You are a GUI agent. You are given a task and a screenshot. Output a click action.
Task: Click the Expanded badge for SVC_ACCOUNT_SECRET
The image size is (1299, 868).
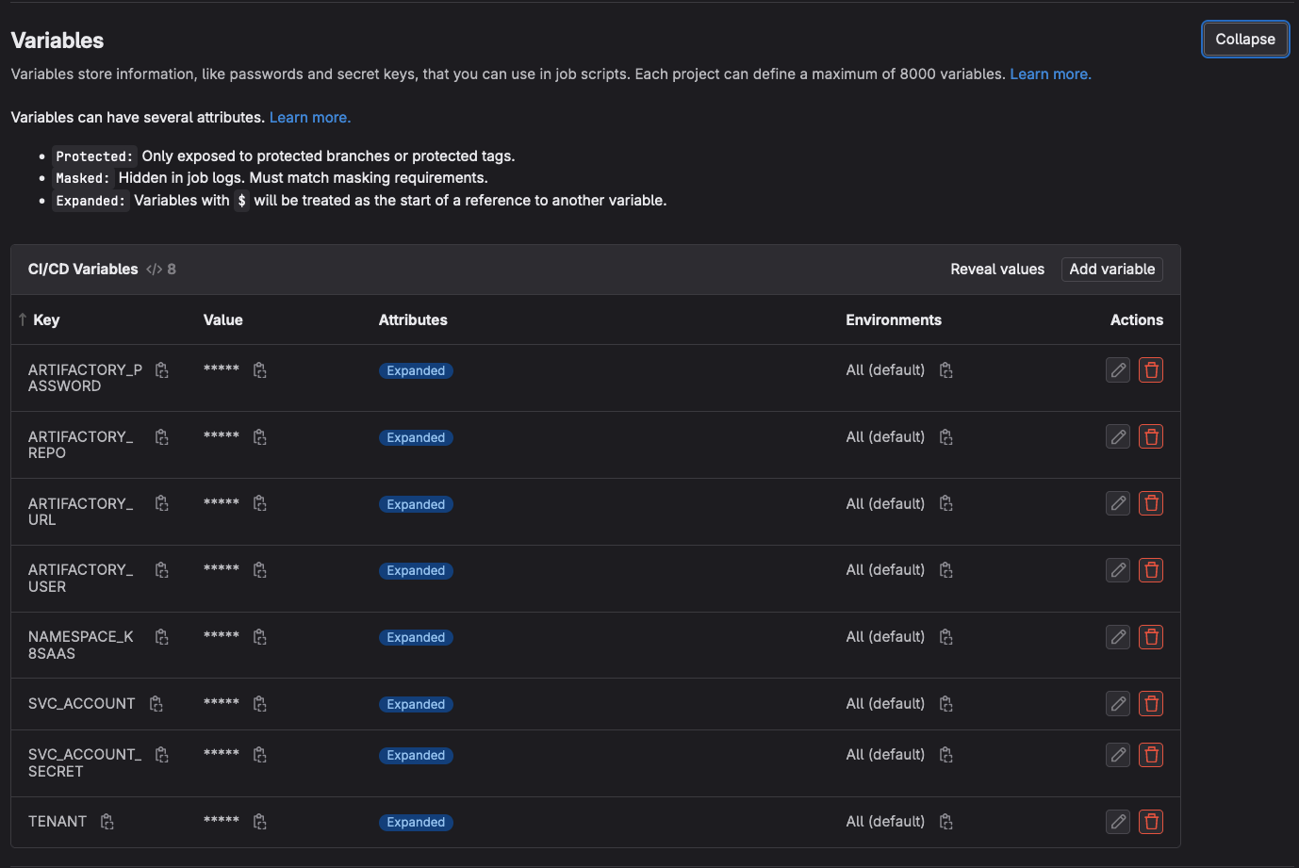coord(416,756)
